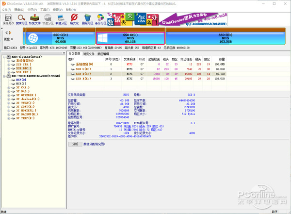Select the SSD E(E:) partition bar block
The width and height of the screenshot is (291, 214).
click(225, 38)
